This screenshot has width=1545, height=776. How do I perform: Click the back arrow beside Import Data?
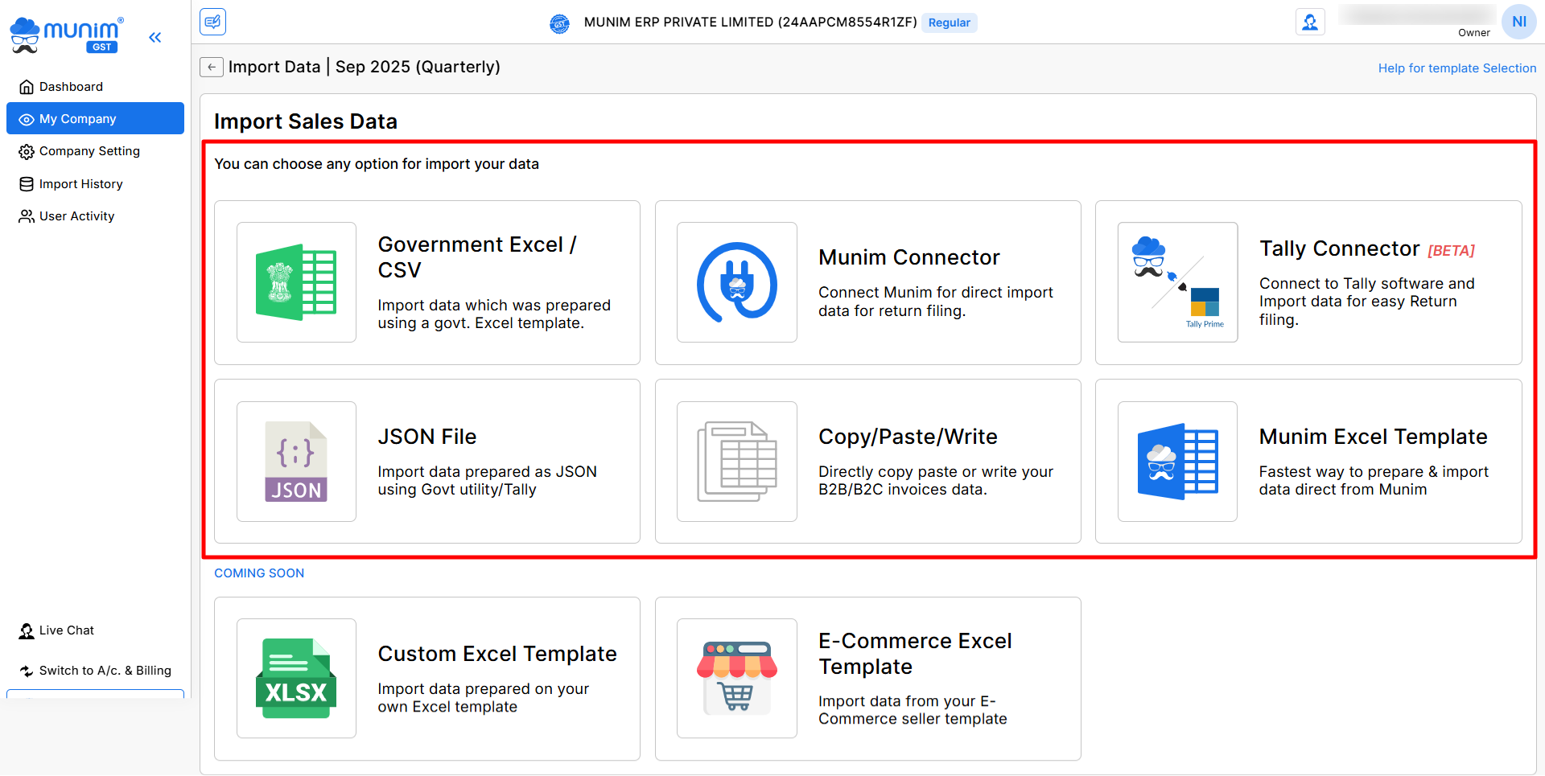pos(211,67)
